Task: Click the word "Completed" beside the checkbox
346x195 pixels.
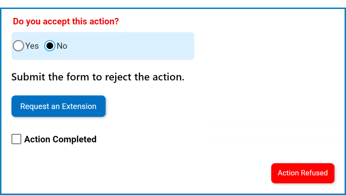Action: (74, 139)
